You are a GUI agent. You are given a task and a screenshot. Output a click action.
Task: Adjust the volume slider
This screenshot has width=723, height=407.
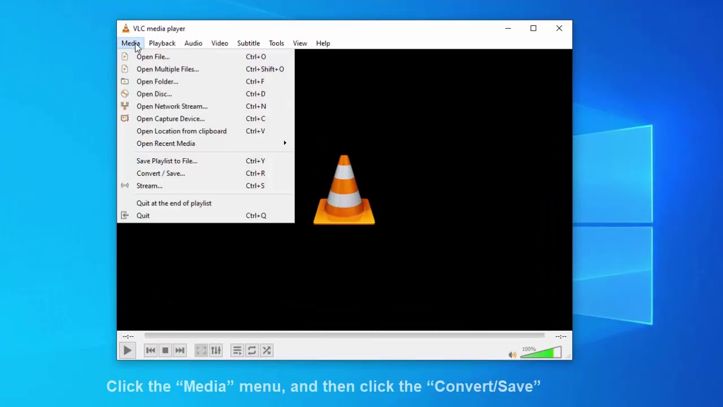(x=541, y=353)
